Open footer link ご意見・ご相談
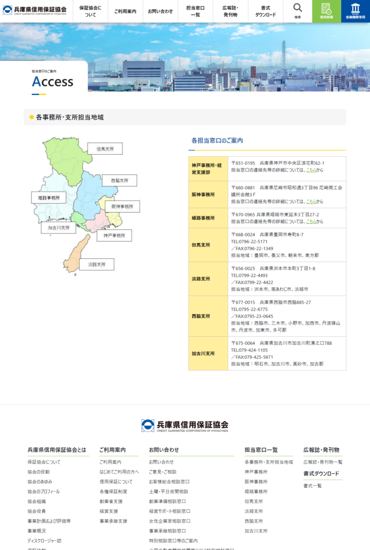370x550 pixels. pos(163,472)
